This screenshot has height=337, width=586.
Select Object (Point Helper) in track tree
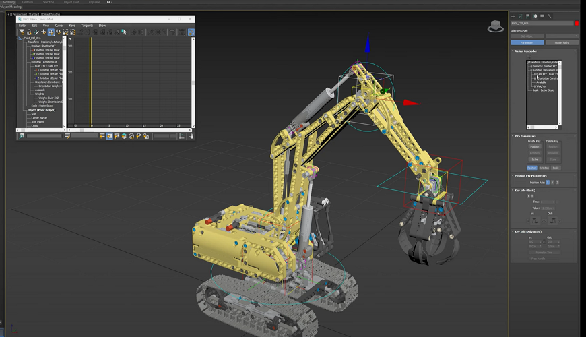click(42, 110)
